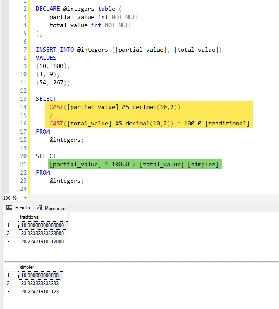Viewport: 279px width, 309px height.
Task: Select cell 33.3333333333000 in traditional results
Action: click(43, 234)
